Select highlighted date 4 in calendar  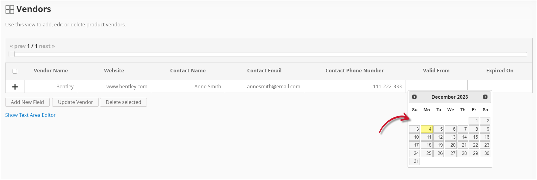(x=427, y=129)
